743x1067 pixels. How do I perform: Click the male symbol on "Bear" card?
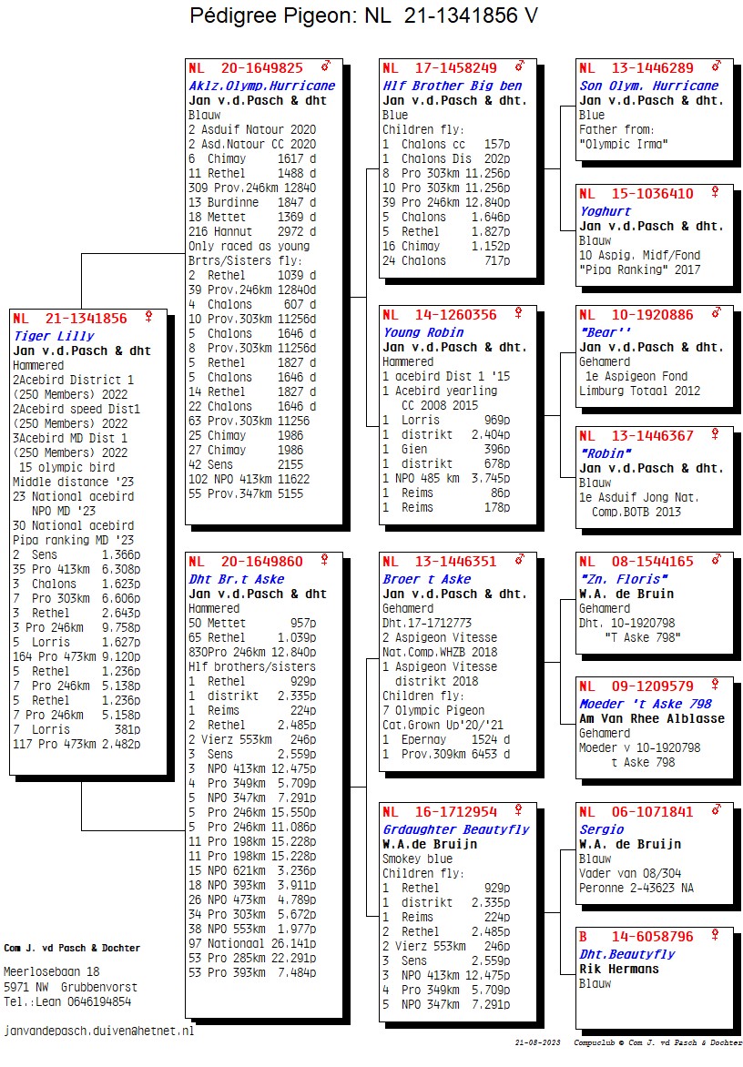point(716,314)
